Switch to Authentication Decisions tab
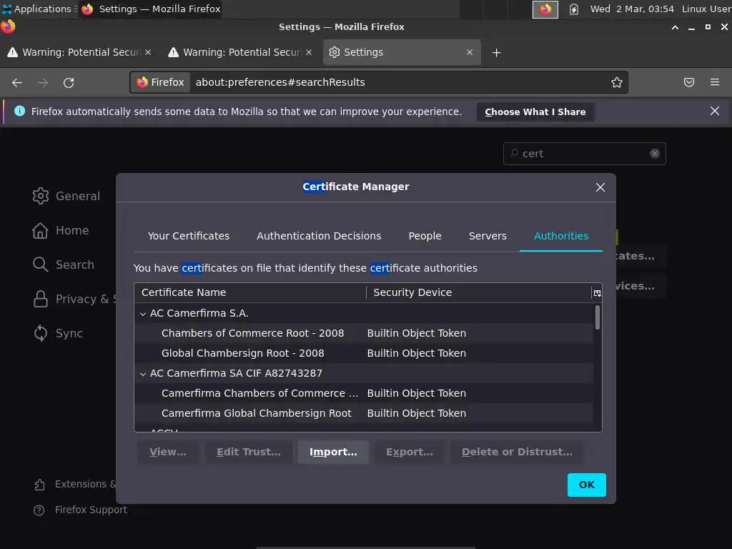This screenshot has height=549, width=732. pyautogui.click(x=319, y=236)
